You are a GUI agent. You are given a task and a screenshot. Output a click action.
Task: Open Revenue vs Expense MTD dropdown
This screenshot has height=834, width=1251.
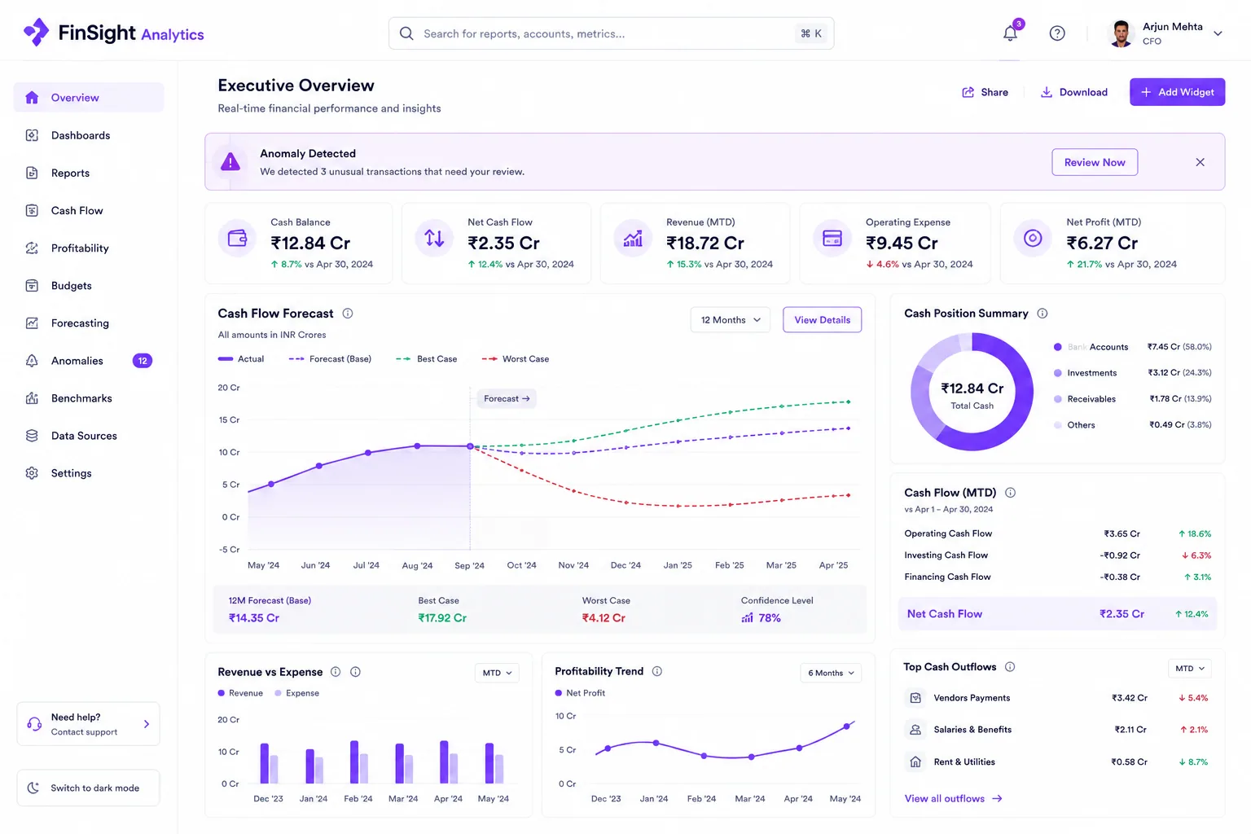tap(497, 673)
